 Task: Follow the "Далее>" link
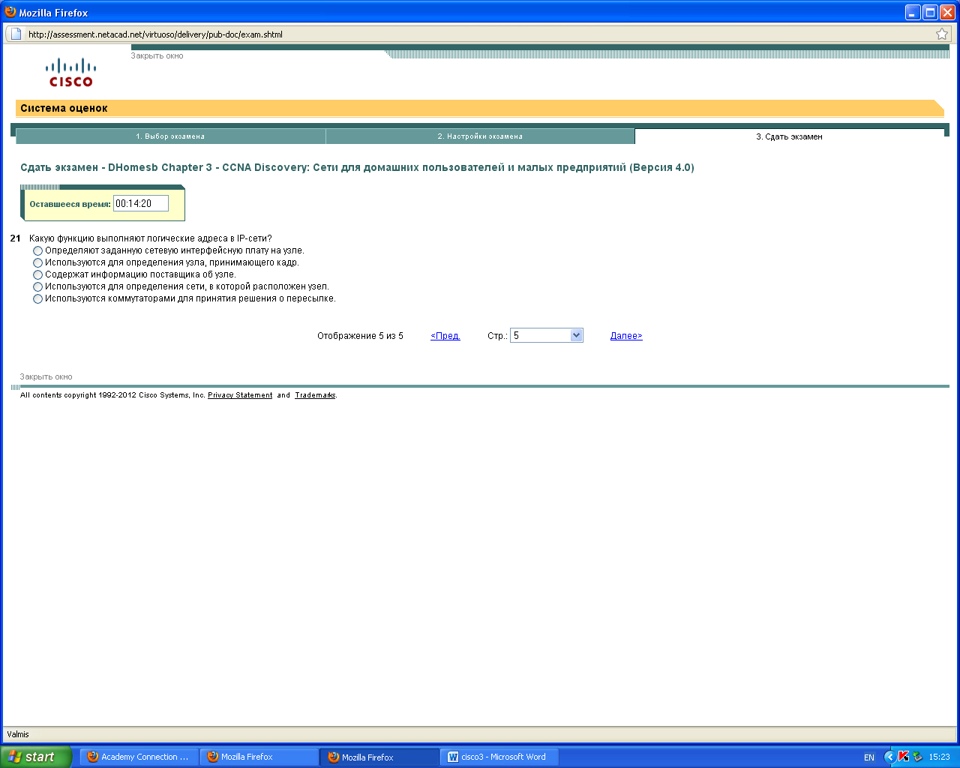pos(626,336)
